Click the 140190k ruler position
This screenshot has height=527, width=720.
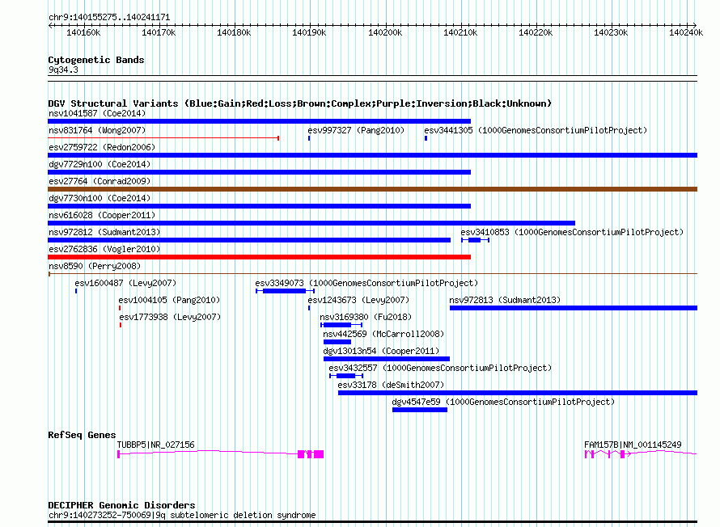[x=309, y=32]
